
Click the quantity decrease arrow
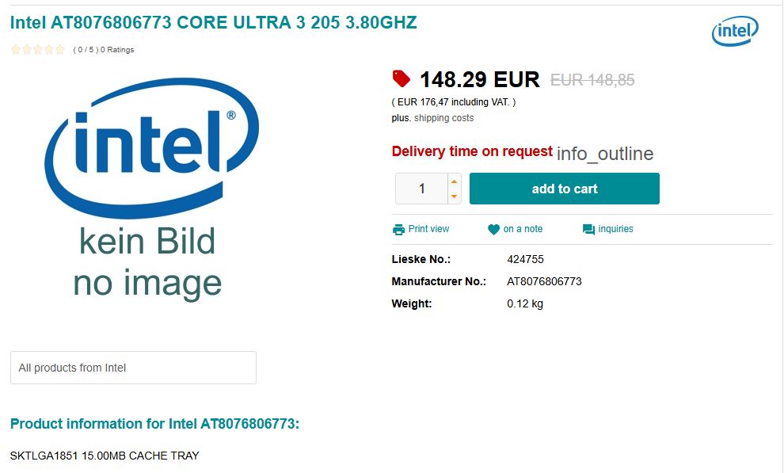coord(453,194)
